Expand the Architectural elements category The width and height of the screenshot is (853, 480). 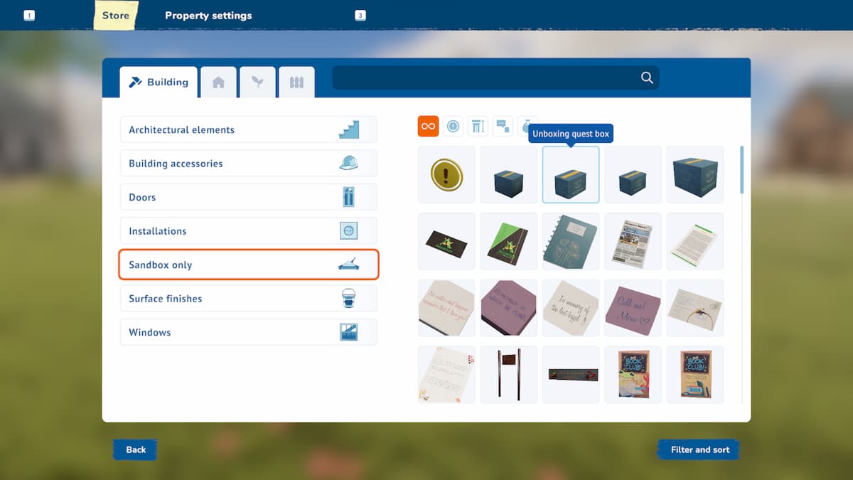248,130
